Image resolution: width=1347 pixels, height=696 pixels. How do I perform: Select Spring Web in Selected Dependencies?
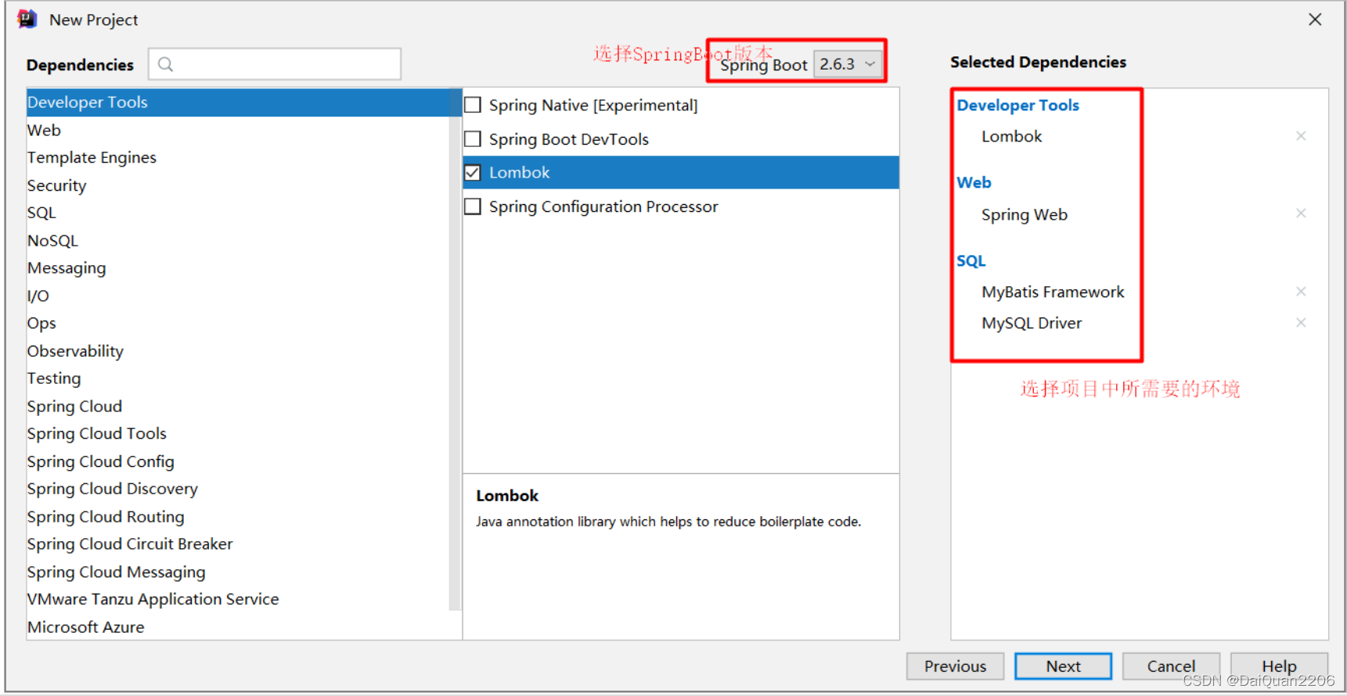[1024, 214]
